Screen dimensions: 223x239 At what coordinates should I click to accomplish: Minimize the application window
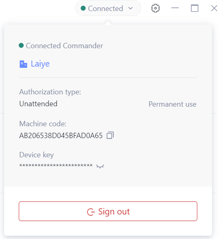click(175, 8)
